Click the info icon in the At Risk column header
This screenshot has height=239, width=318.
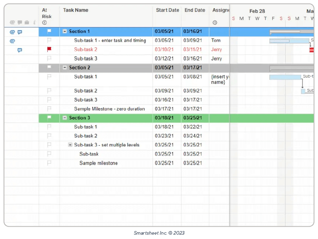coord(45,23)
